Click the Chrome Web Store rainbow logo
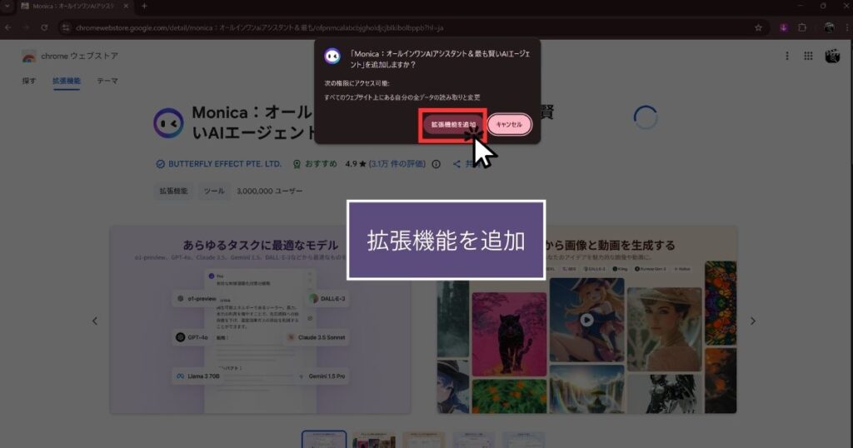This screenshot has width=853, height=448. tap(29, 57)
